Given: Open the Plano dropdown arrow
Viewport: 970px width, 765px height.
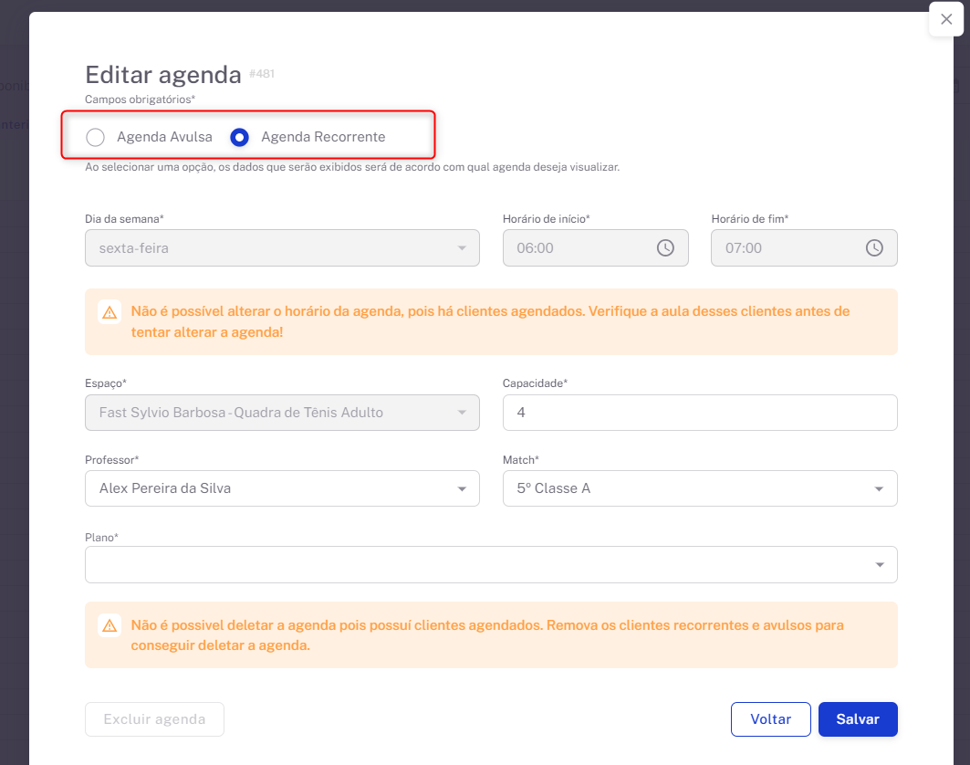Looking at the screenshot, I should coord(879,565).
